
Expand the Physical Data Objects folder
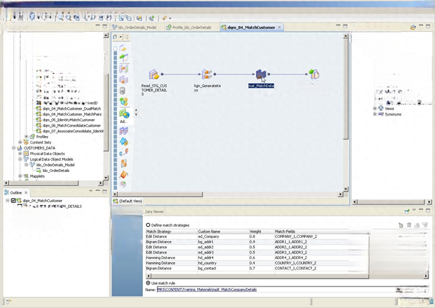(20, 153)
